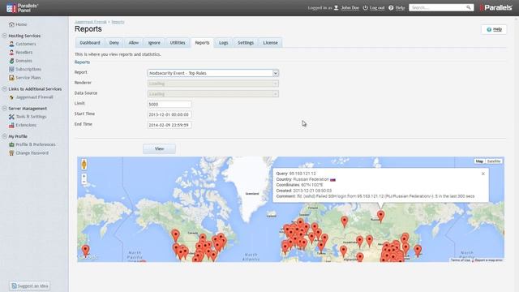
Task: Click the John Doe account link
Action: (x=350, y=7)
